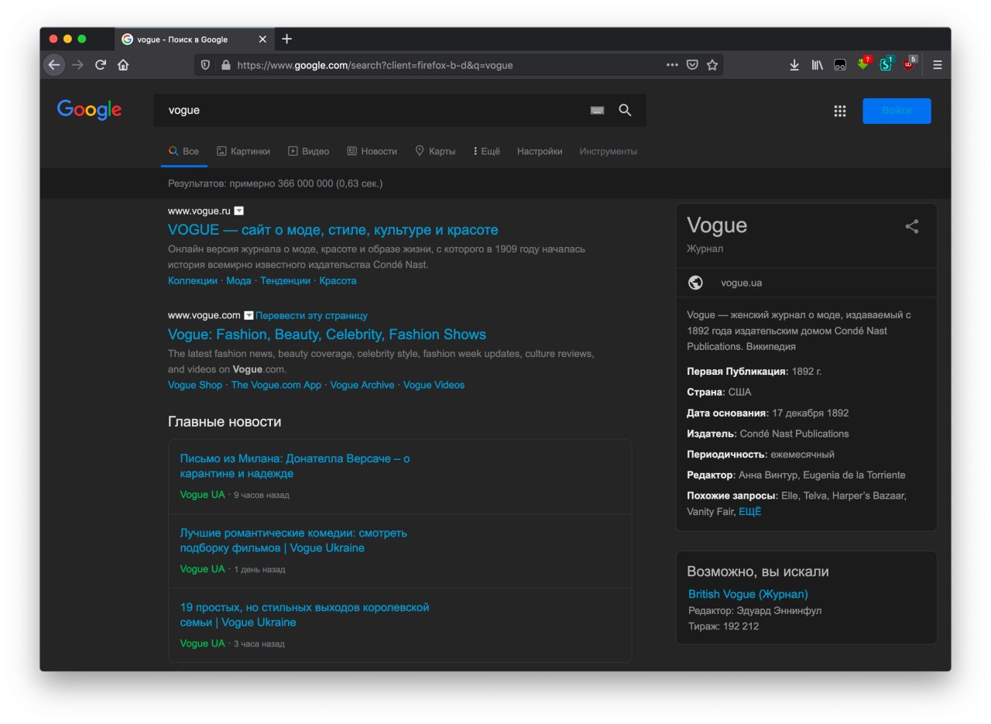Click result count text 366 000 000

275,184
